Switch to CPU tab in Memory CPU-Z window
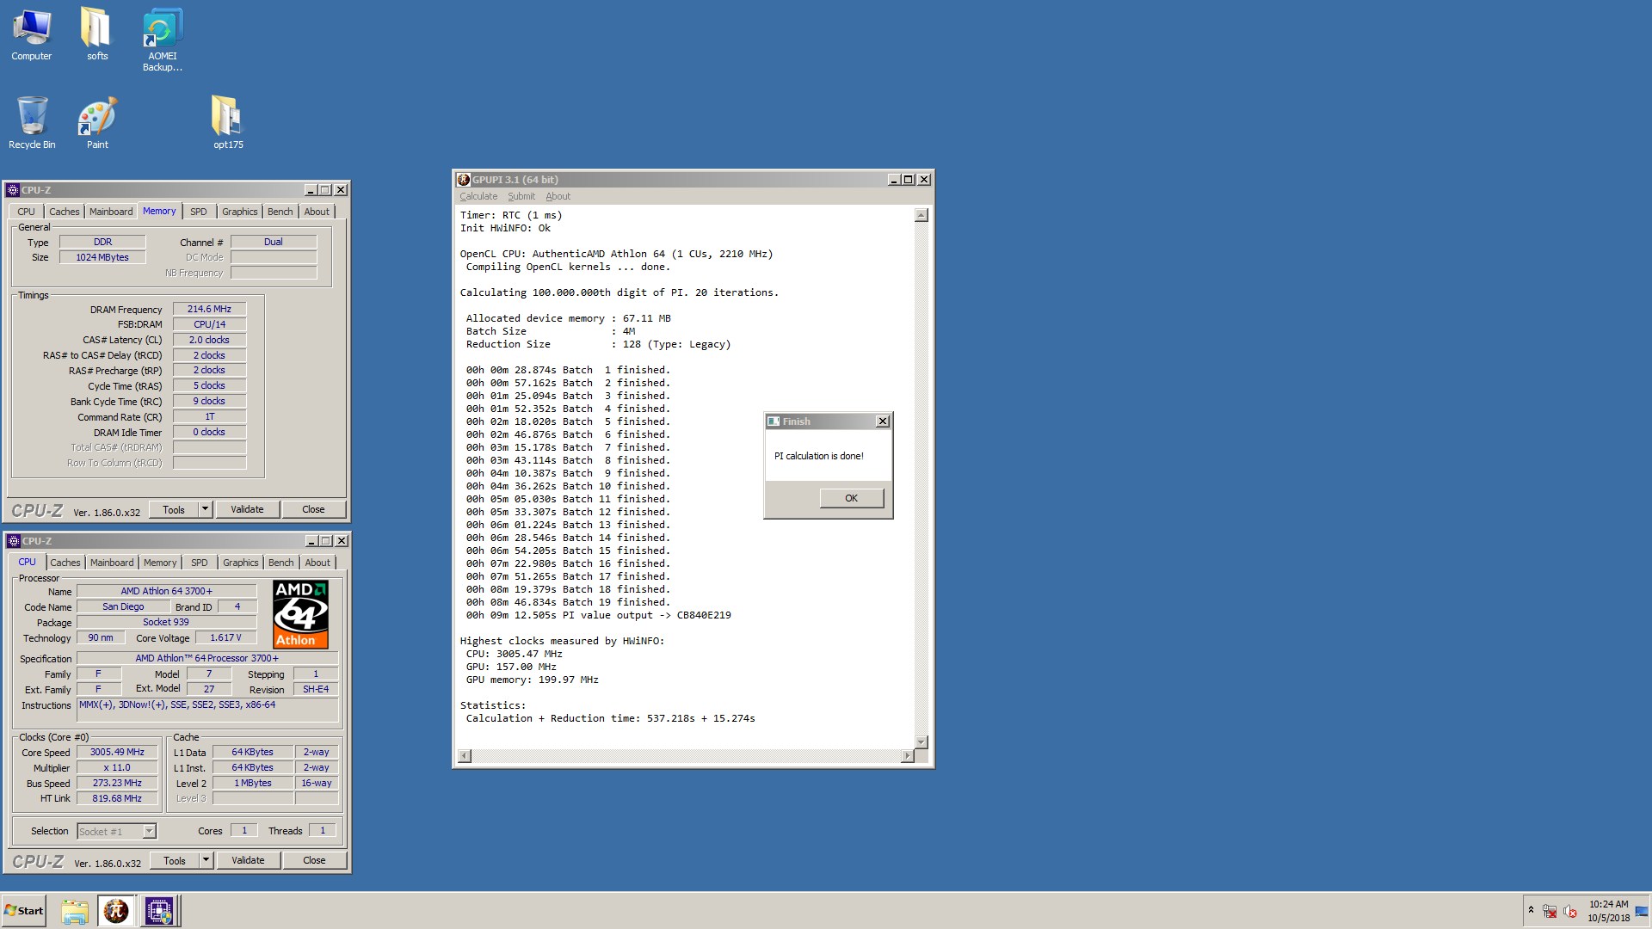 click(x=26, y=212)
